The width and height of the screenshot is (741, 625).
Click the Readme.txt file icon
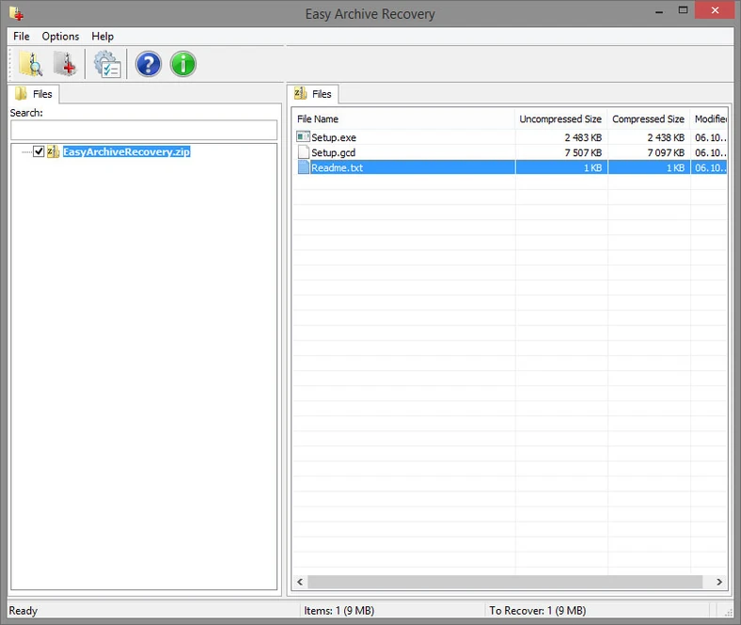coord(303,167)
